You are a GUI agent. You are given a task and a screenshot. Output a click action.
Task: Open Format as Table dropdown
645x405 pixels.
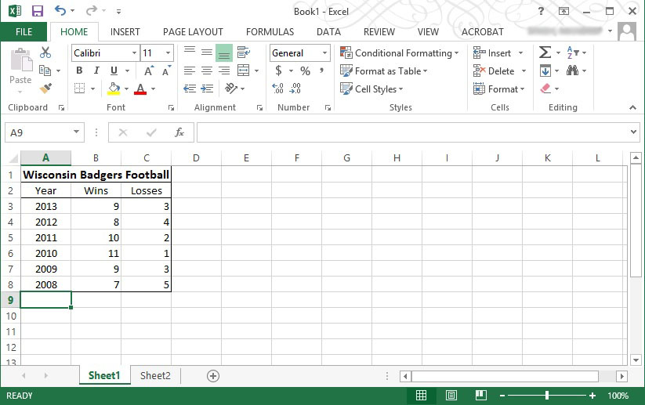384,71
